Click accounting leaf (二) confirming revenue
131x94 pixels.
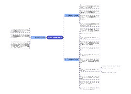(x=90, y=38)
